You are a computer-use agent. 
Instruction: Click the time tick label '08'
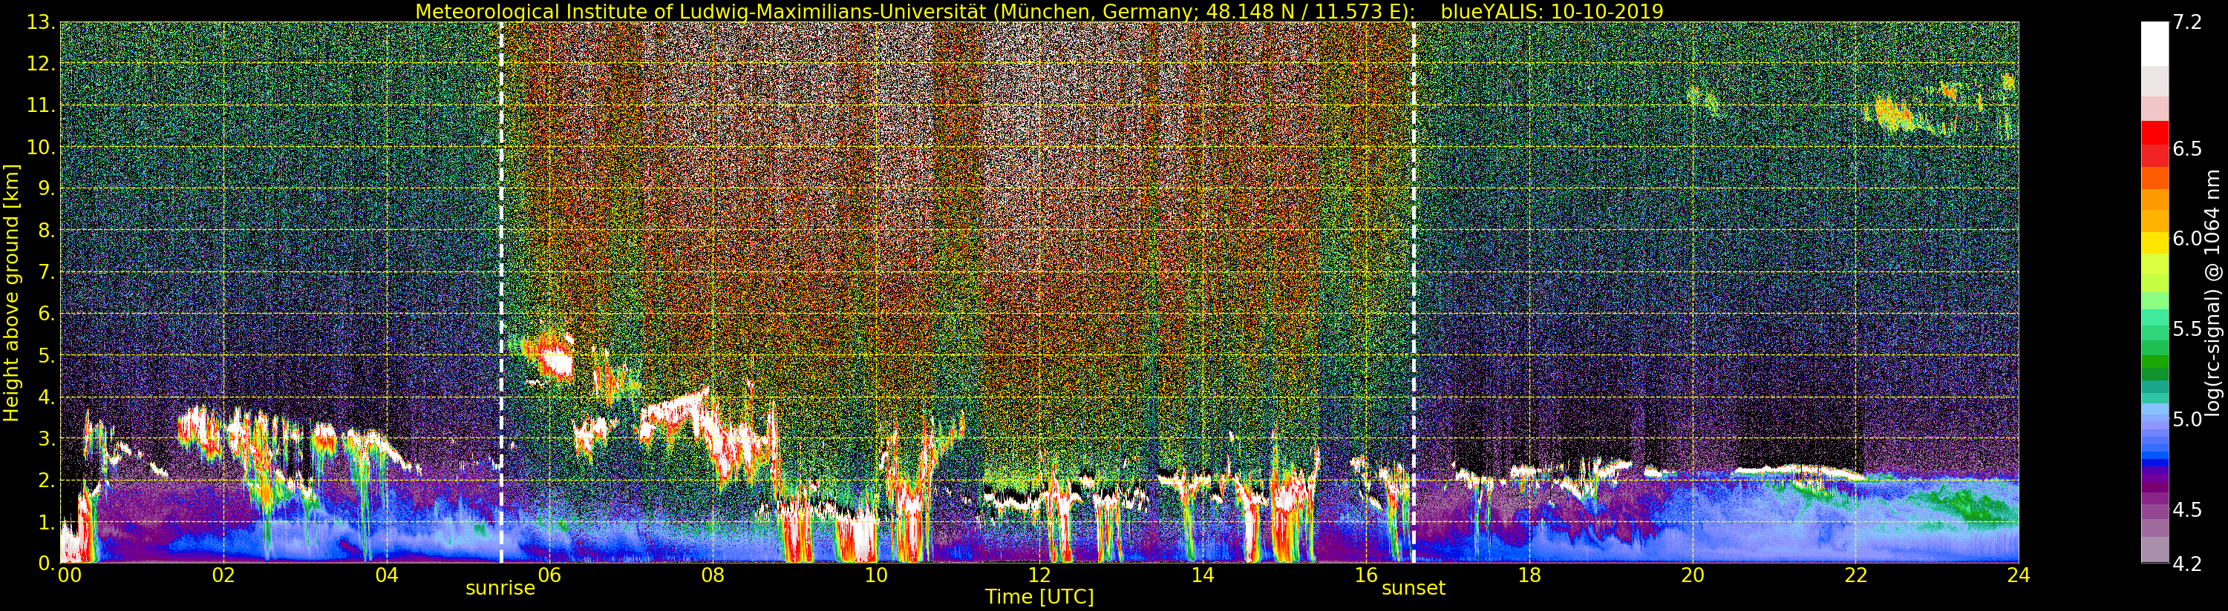coord(713,575)
